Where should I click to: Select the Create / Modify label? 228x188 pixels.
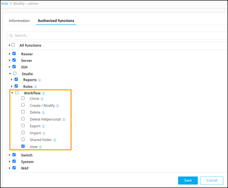pos(42,106)
